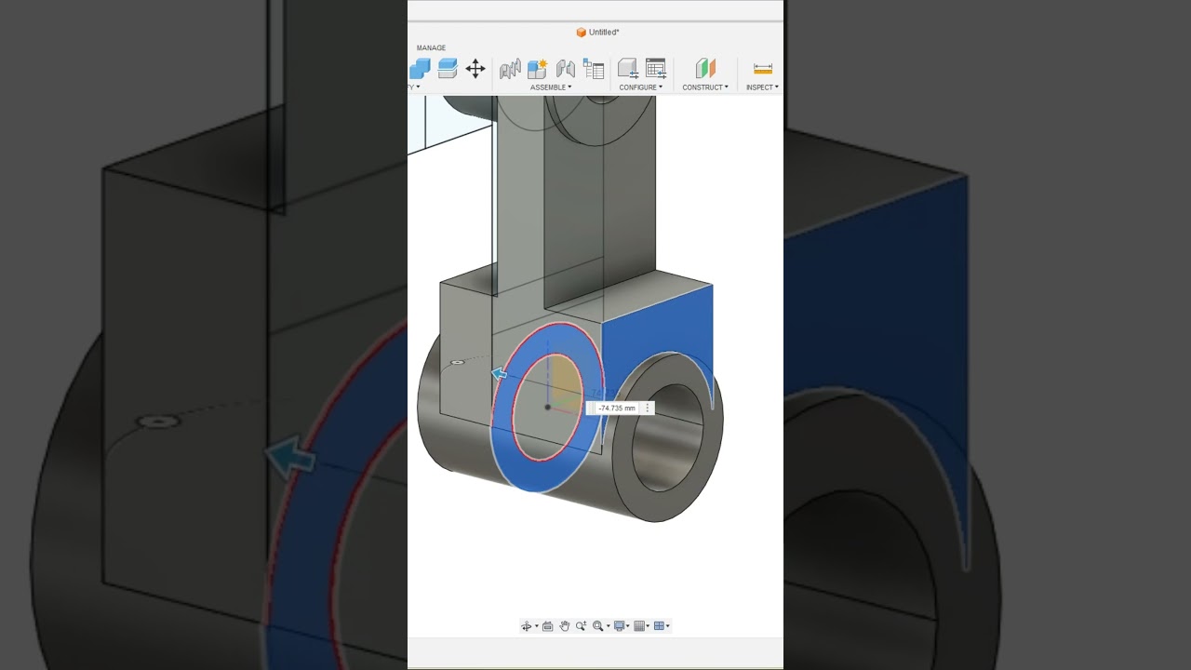
Task: Select the Joint tool in Assemble
Action: point(510,69)
